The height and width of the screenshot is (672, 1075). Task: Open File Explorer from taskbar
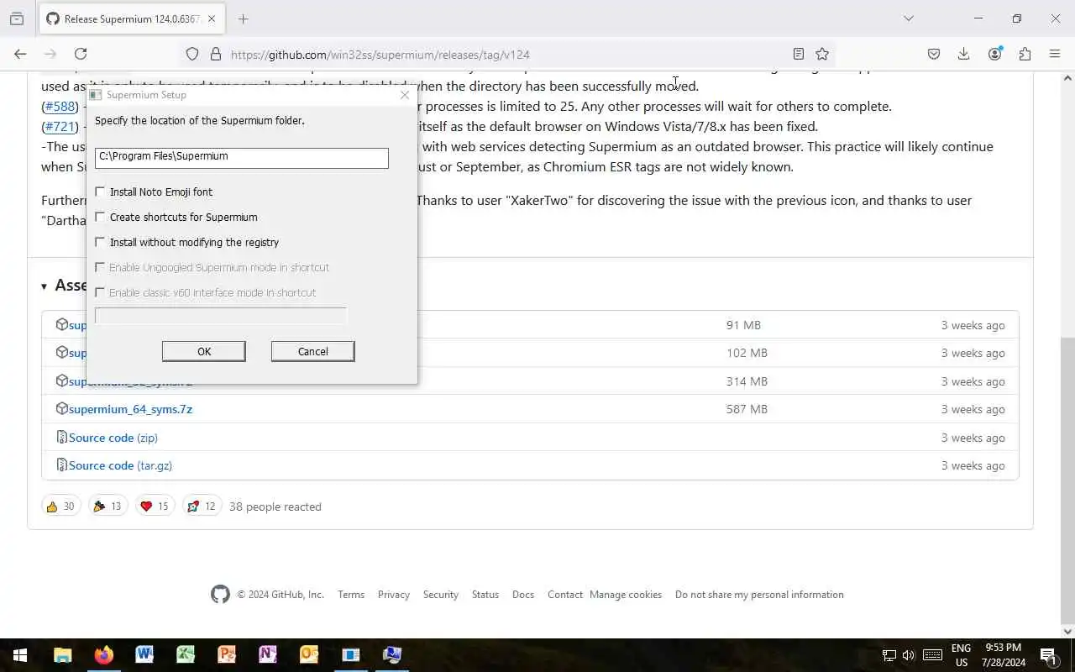(x=63, y=655)
